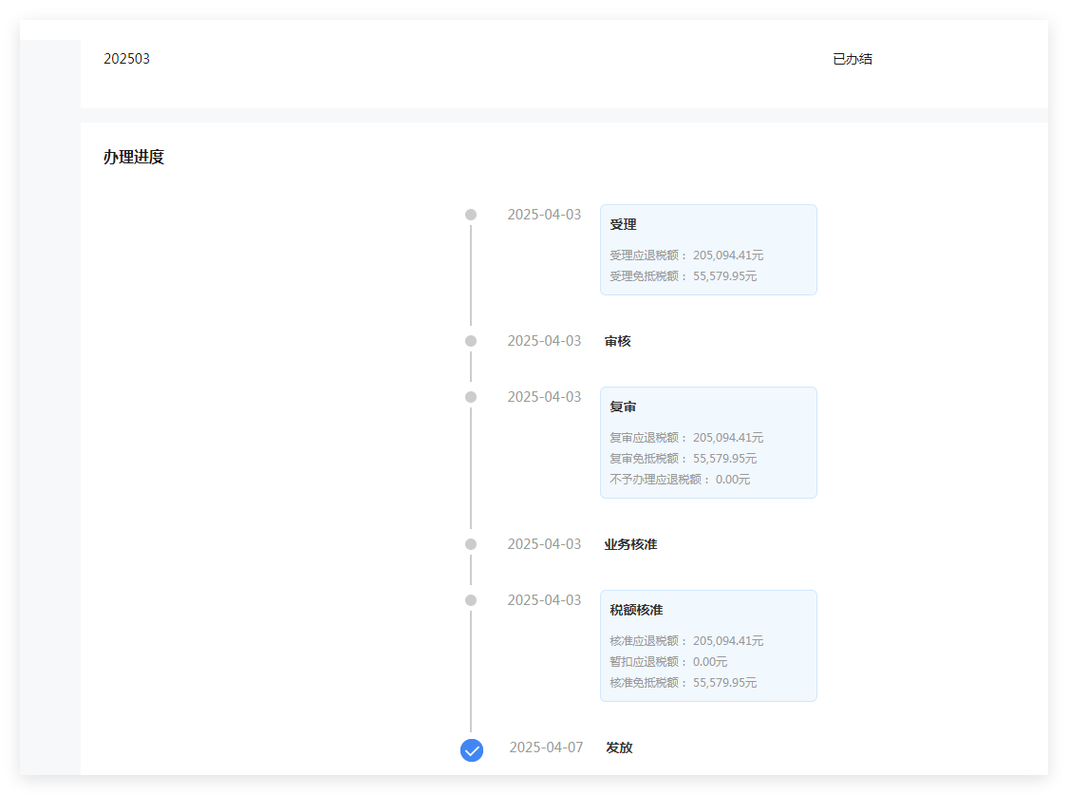Click the 2025-04-03 date next to 税额核准
Image resolution: width=1068 pixels, height=795 pixels.
tap(544, 600)
